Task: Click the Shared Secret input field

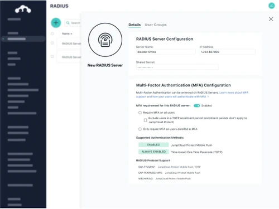Action: 177,67
